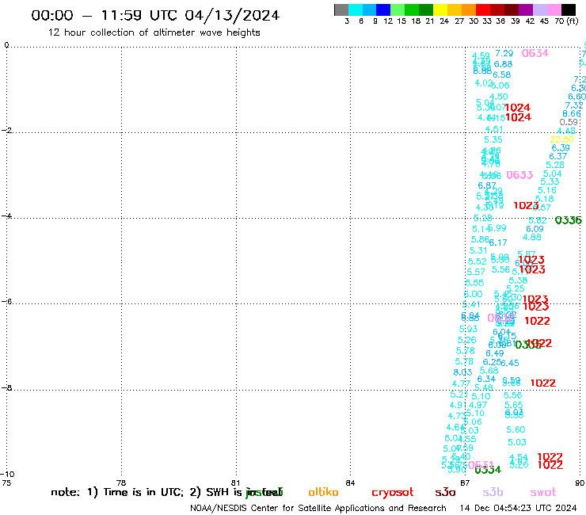Screen dimensions: 586x515
Task: Click the 'swot' satellite legend label
Action: (x=543, y=492)
